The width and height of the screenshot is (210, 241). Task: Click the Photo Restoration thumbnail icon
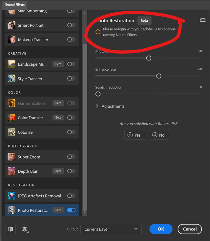click(11, 210)
